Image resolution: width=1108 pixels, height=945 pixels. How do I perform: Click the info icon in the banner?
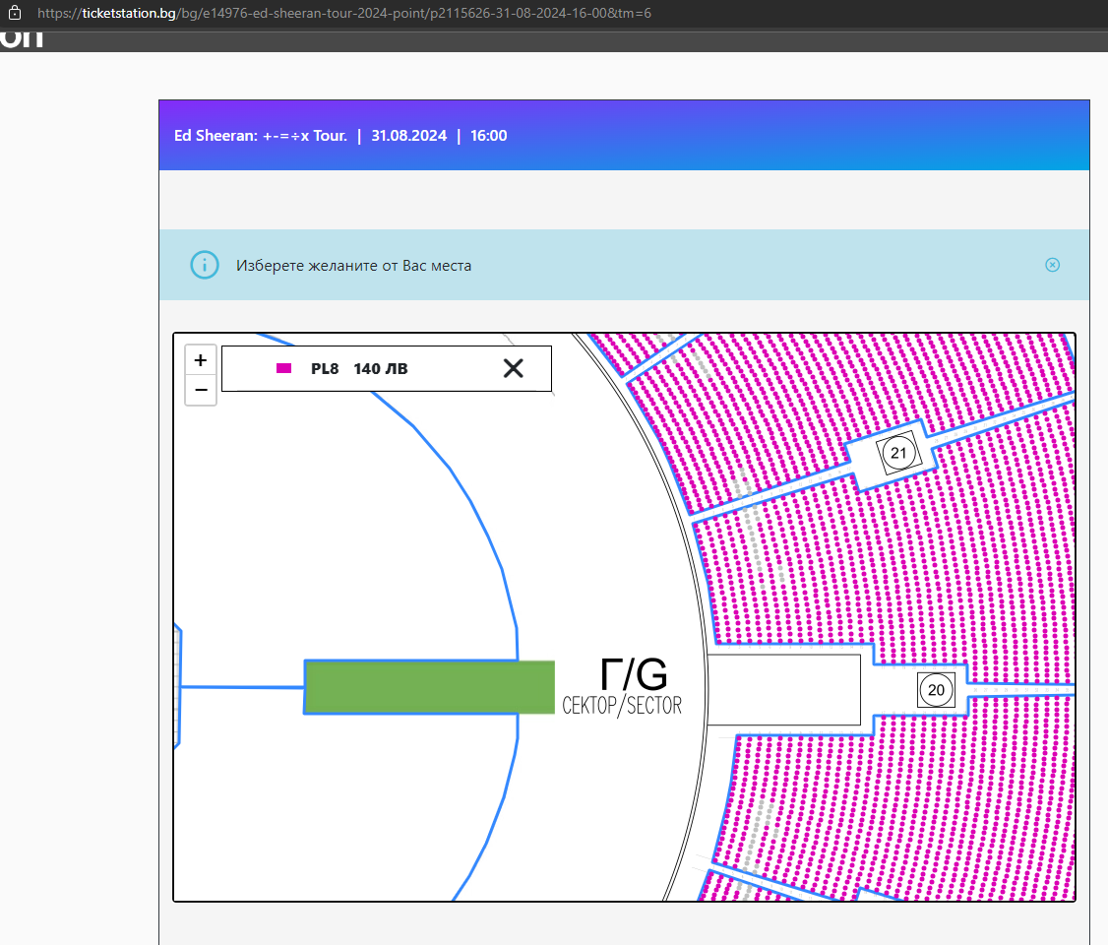[204, 265]
